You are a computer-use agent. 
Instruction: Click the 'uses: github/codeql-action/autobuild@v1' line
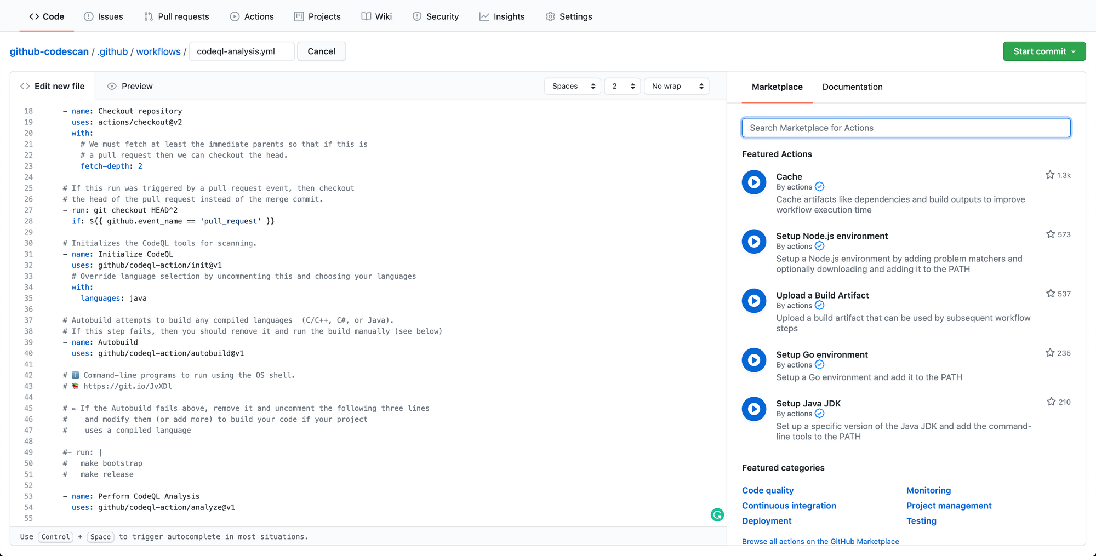158,353
